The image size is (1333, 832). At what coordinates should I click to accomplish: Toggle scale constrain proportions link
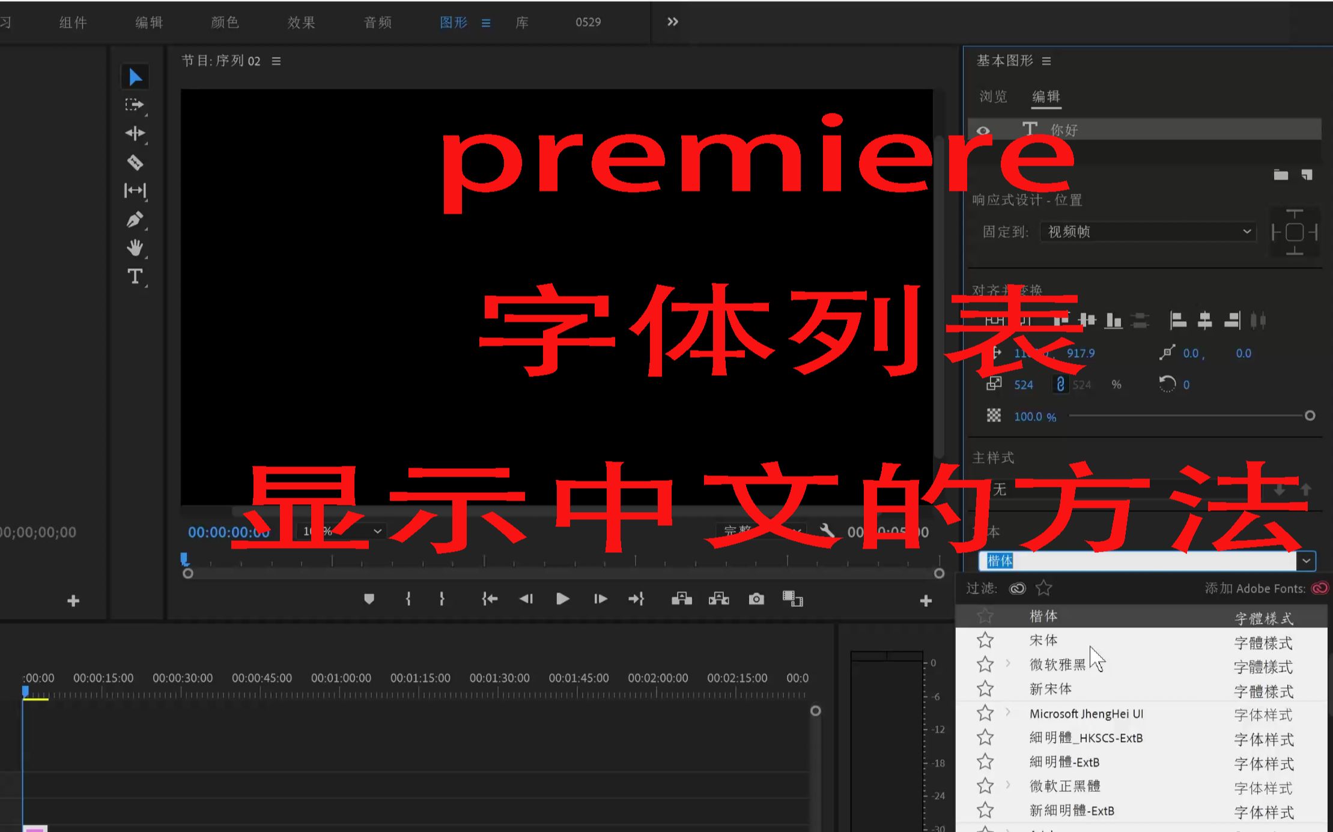click(x=1060, y=384)
